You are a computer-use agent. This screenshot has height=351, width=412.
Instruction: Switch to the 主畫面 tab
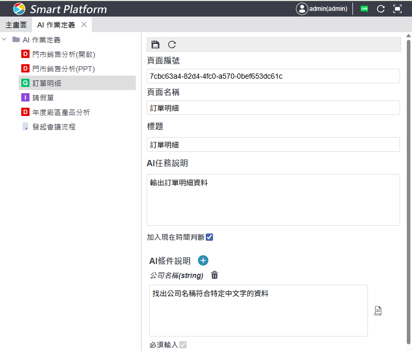coord(16,25)
